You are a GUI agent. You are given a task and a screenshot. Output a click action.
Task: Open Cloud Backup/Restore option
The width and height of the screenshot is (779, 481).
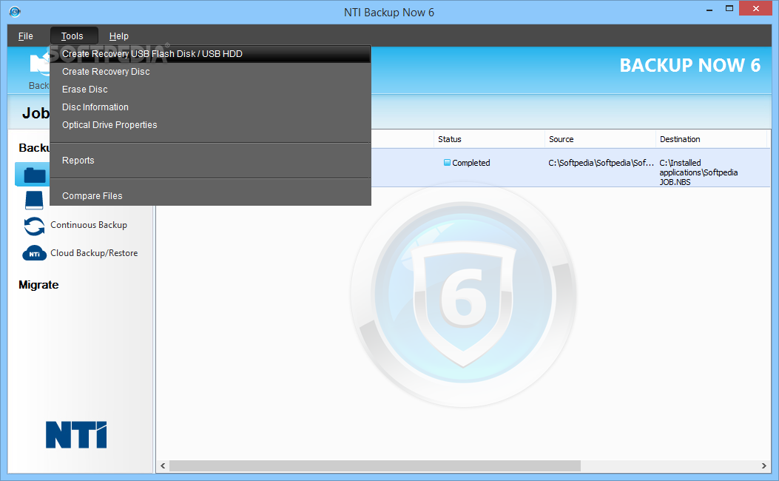94,253
